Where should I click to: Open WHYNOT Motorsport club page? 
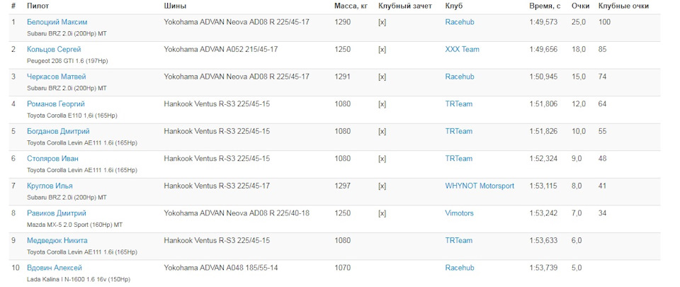[x=480, y=186]
